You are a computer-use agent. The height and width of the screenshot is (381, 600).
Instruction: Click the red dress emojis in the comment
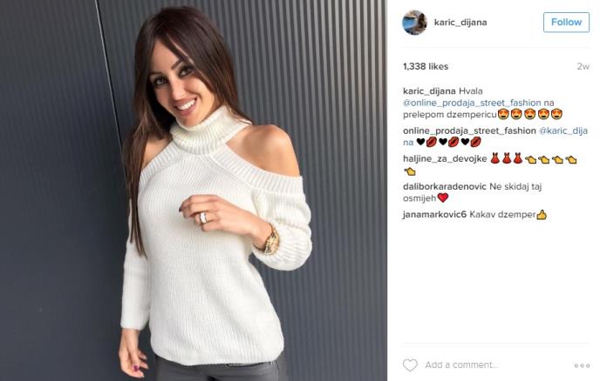[506, 158]
